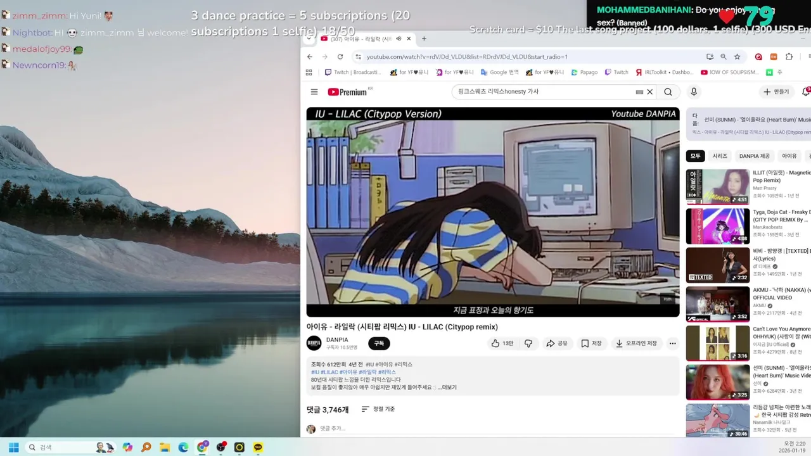Open comment sort order dropdown
The image size is (811, 456).
(378, 409)
